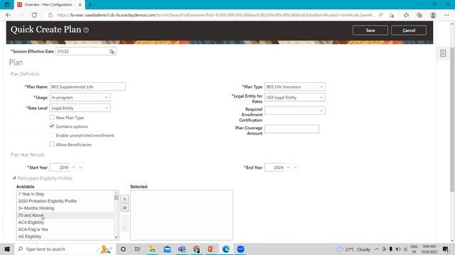Open Task View on taskbar
This screenshot has width=455, height=255.
137,249
